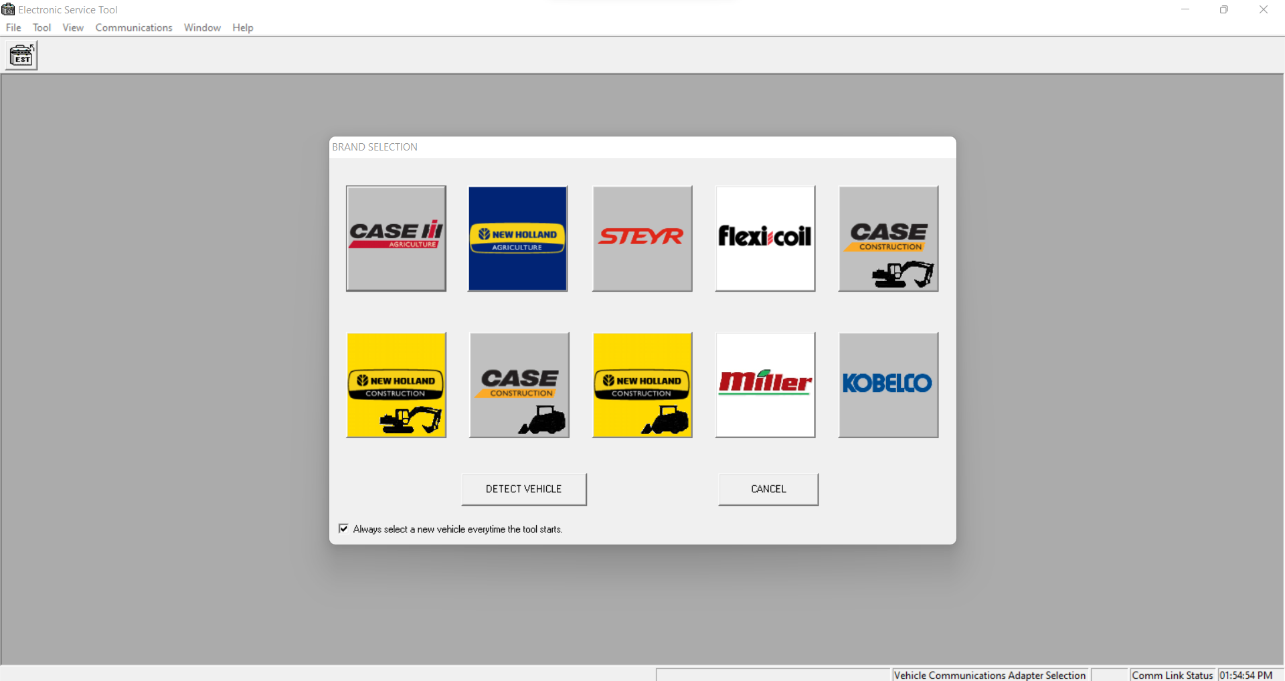Click the CANCEL button
Image resolution: width=1285 pixels, height=681 pixels.
click(x=768, y=489)
